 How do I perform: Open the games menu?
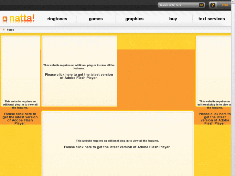tap(96, 19)
